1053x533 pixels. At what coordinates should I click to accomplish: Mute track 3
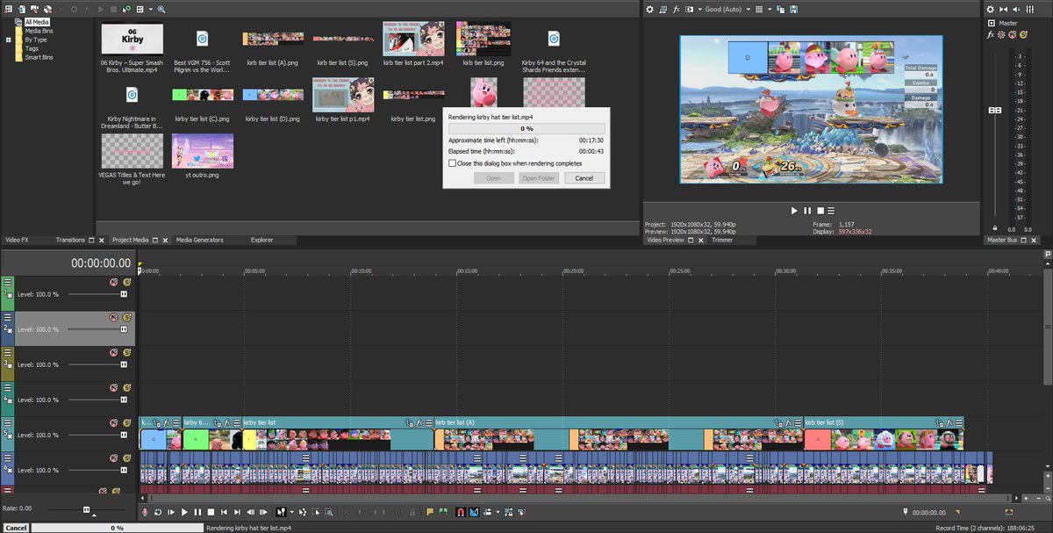click(114, 352)
